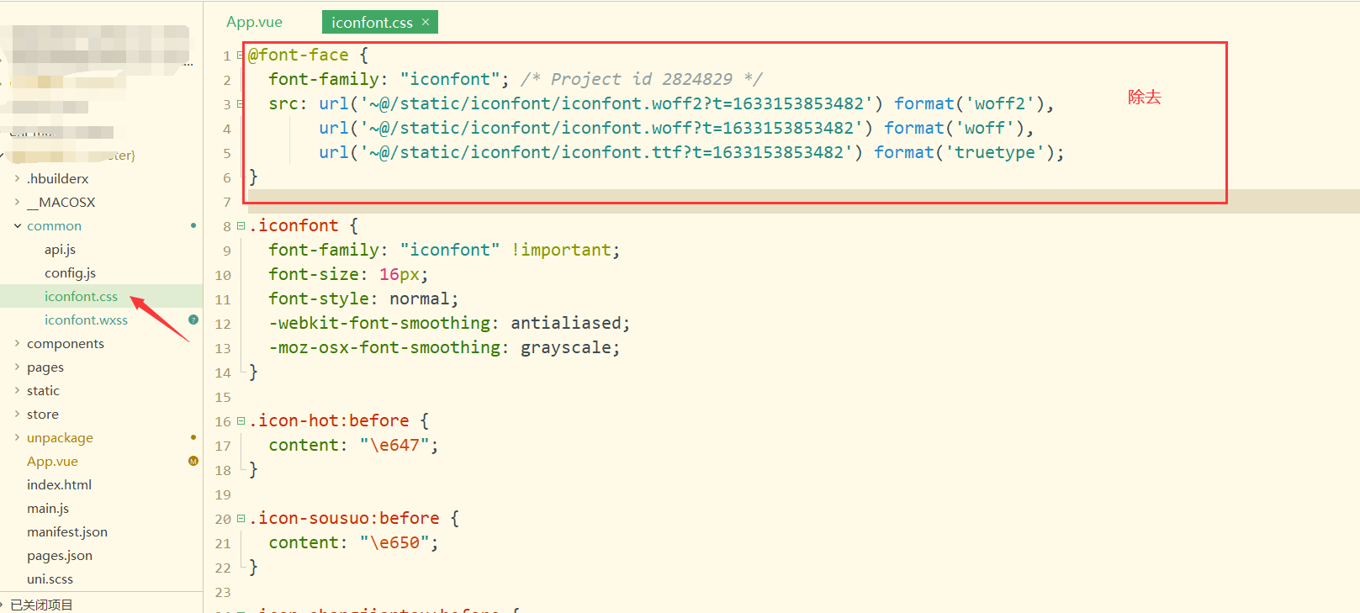Screen dimensions: 1360x613
Task: Click the Project id 2824829 comment
Action: 641,79
